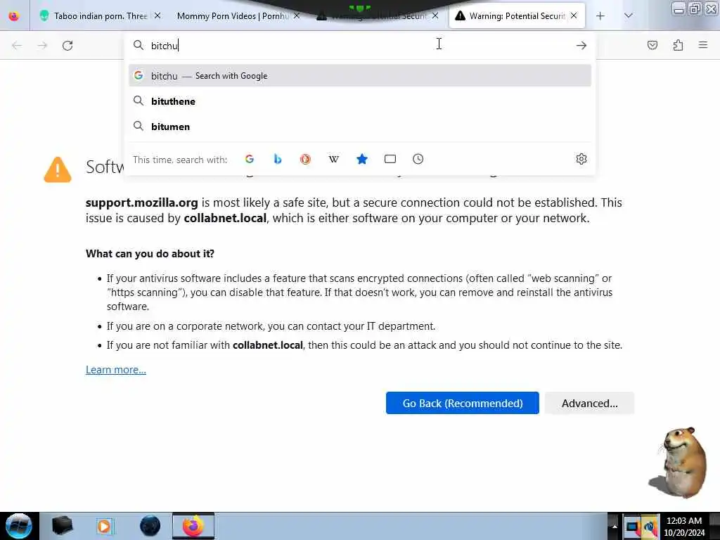The height and width of the screenshot is (540, 720).
Task: Expand the list all tabs chevron
Action: 629,15
